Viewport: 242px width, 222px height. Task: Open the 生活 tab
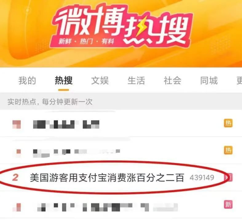pos(136,80)
